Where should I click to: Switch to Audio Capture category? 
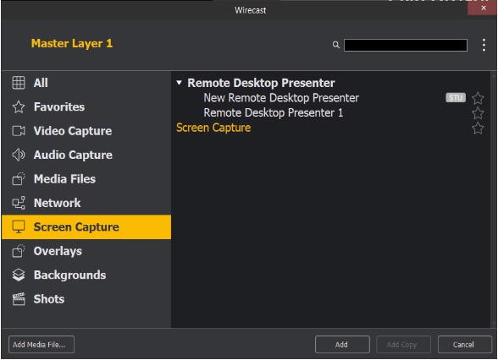[86, 155]
